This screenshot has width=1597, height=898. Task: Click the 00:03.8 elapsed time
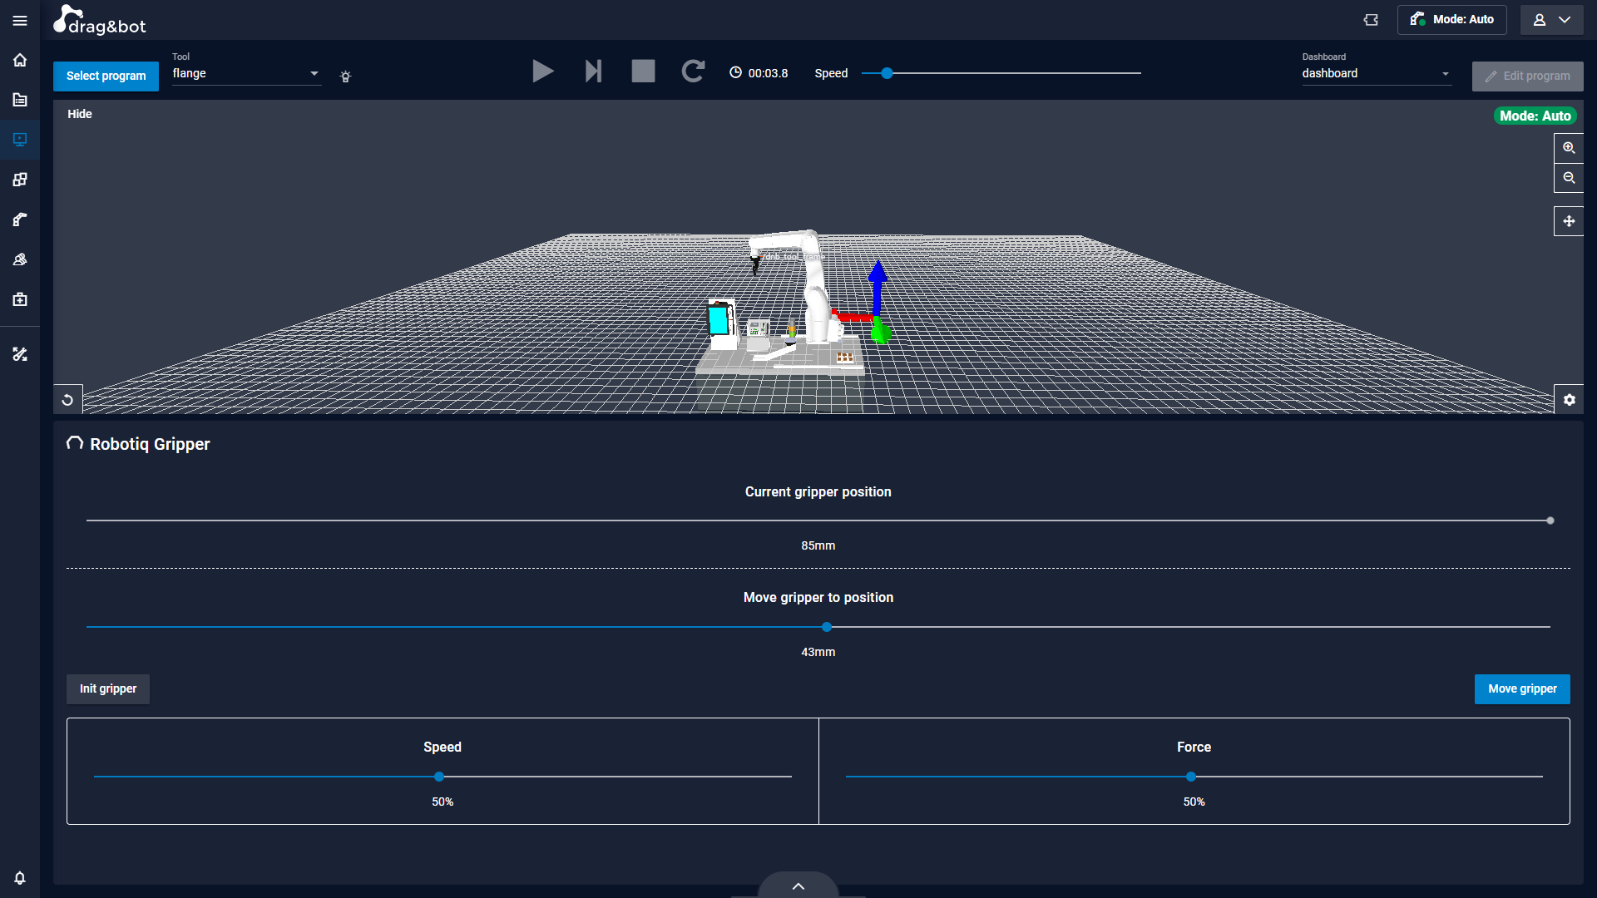pyautogui.click(x=768, y=73)
